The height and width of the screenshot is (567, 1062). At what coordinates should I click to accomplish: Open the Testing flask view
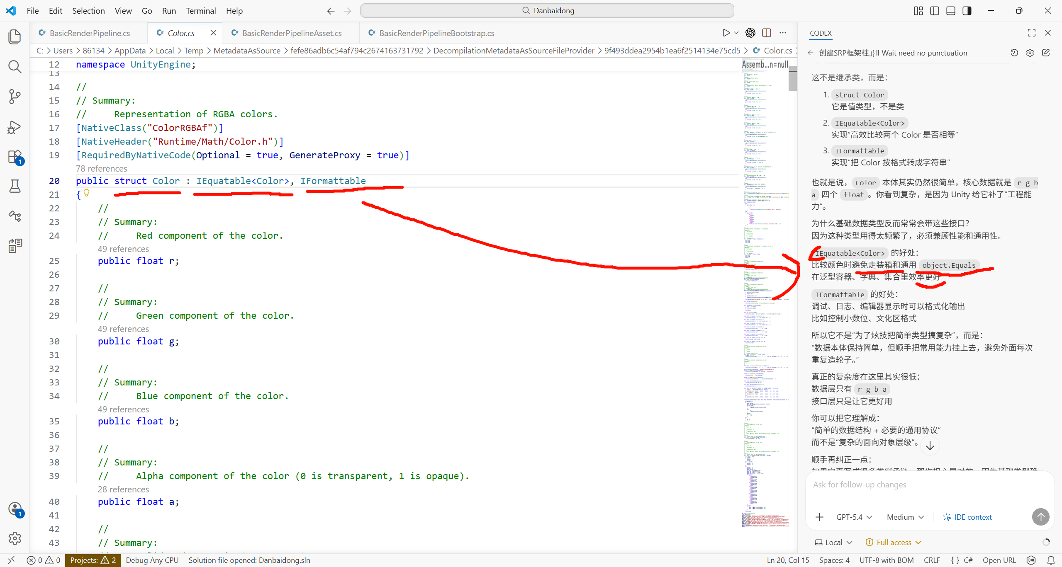[15, 187]
